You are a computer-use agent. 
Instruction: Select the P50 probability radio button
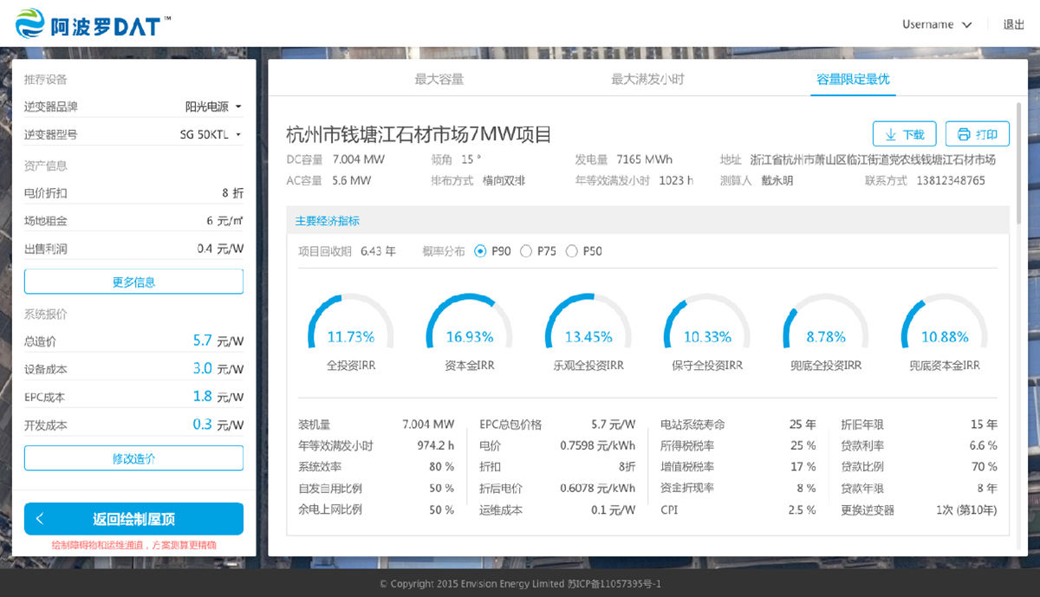pyautogui.click(x=571, y=251)
